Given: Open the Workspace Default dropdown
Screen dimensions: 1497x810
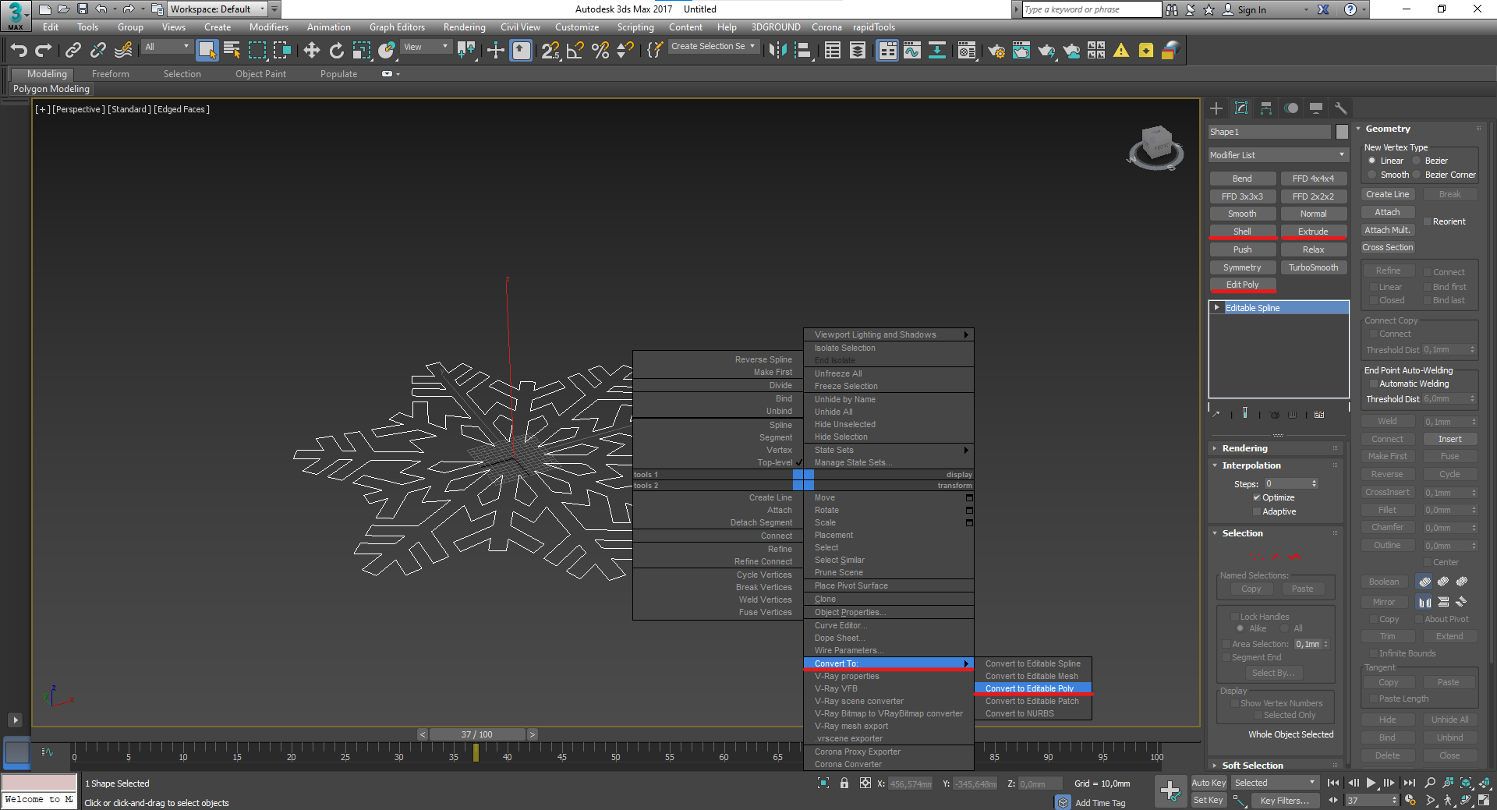Looking at the screenshot, I should [x=218, y=9].
